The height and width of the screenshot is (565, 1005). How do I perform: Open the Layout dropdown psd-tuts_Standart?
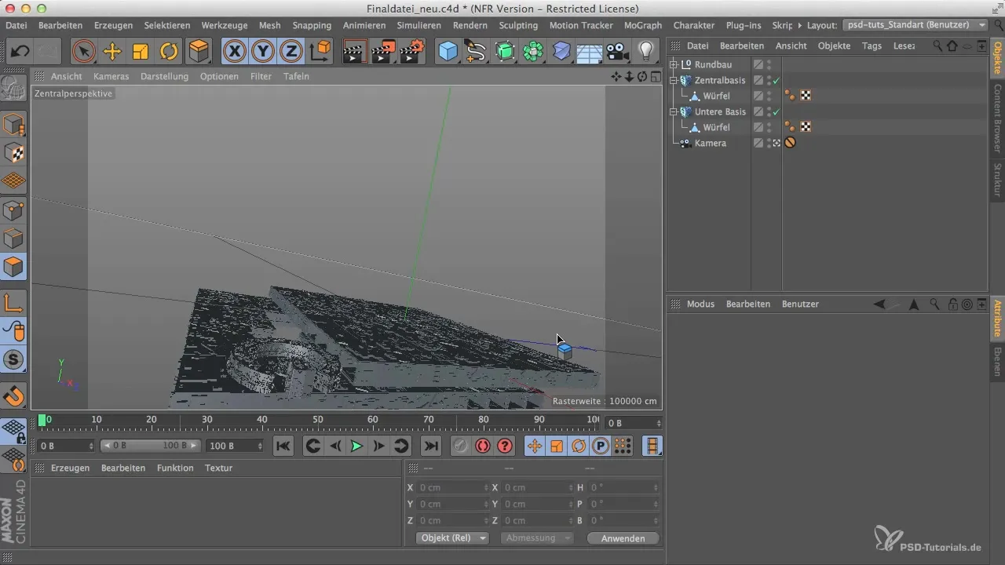915,25
